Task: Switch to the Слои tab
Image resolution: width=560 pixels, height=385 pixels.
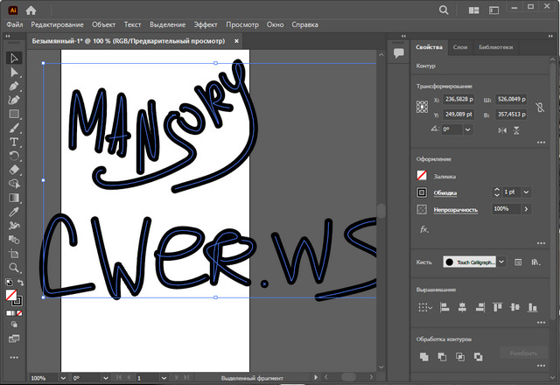Action: tap(460, 47)
